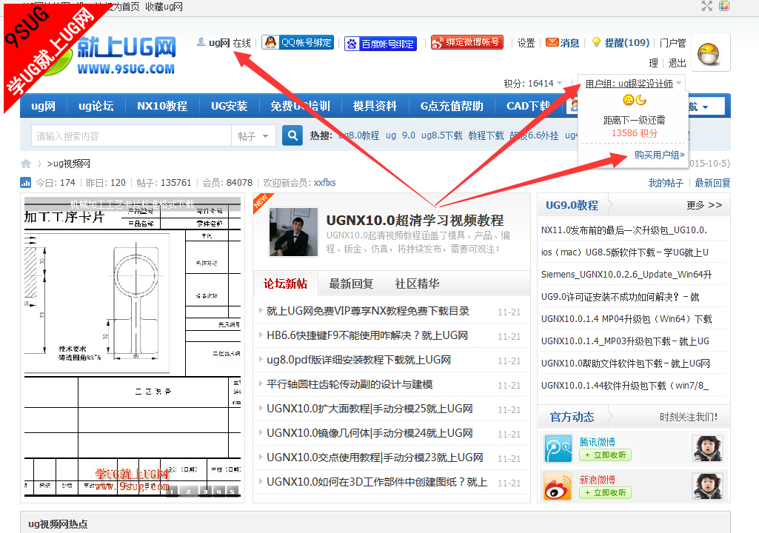Open ios (mac) UG8.5版软件下载 article
This screenshot has width=759, height=533.
point(624,252)
